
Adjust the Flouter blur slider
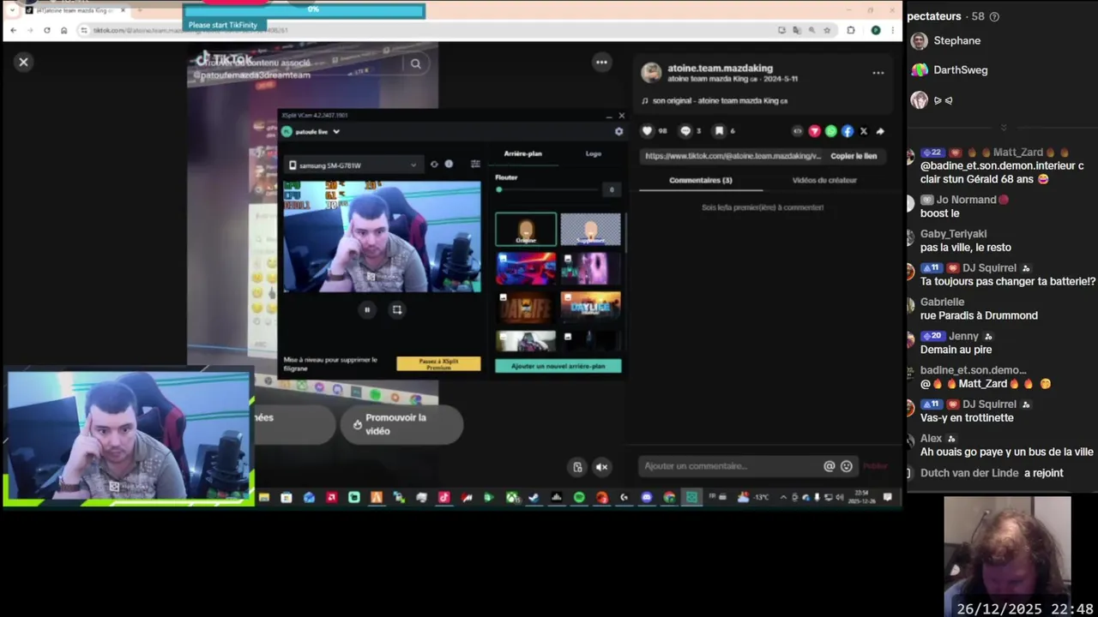coord(547,189)
